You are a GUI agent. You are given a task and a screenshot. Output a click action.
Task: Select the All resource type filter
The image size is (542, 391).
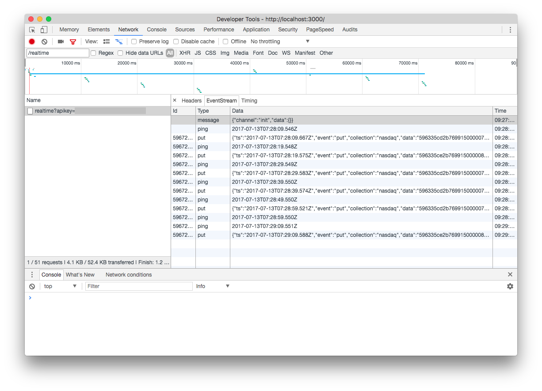click(x=170, y=53)
